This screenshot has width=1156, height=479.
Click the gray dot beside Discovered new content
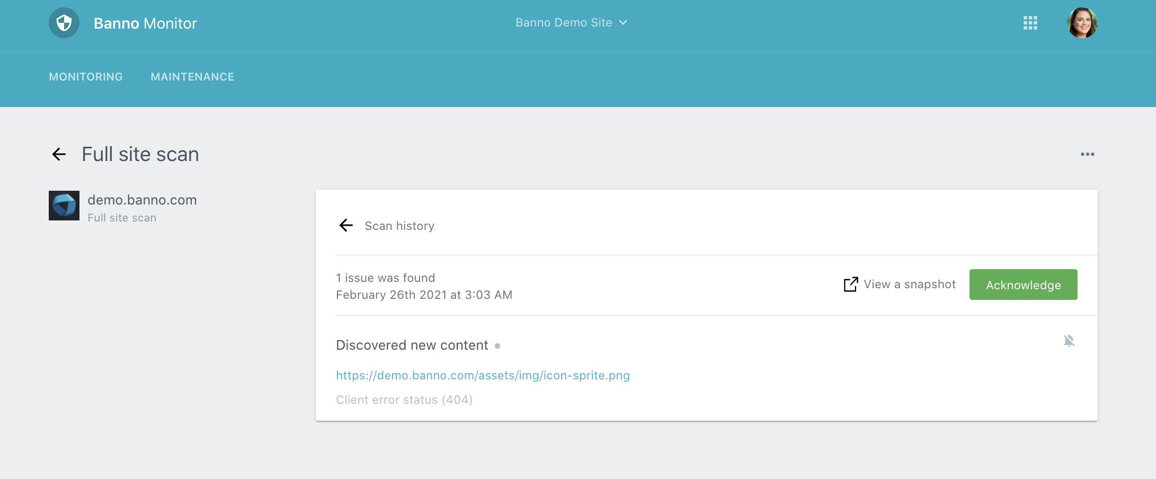[x=497, y=346]
